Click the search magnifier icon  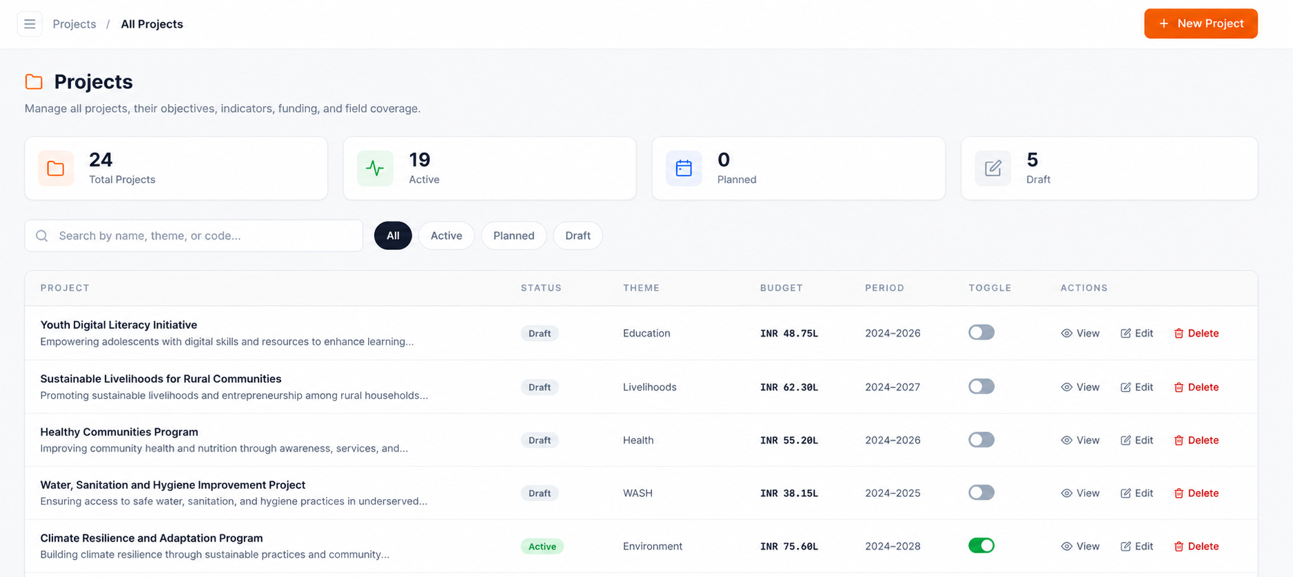click(42, 235)
